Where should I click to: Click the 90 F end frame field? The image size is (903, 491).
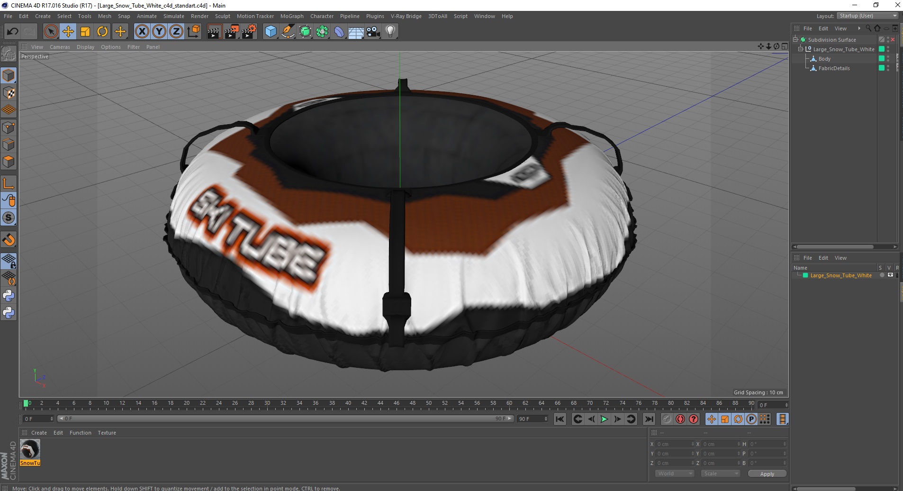point(533,419)
